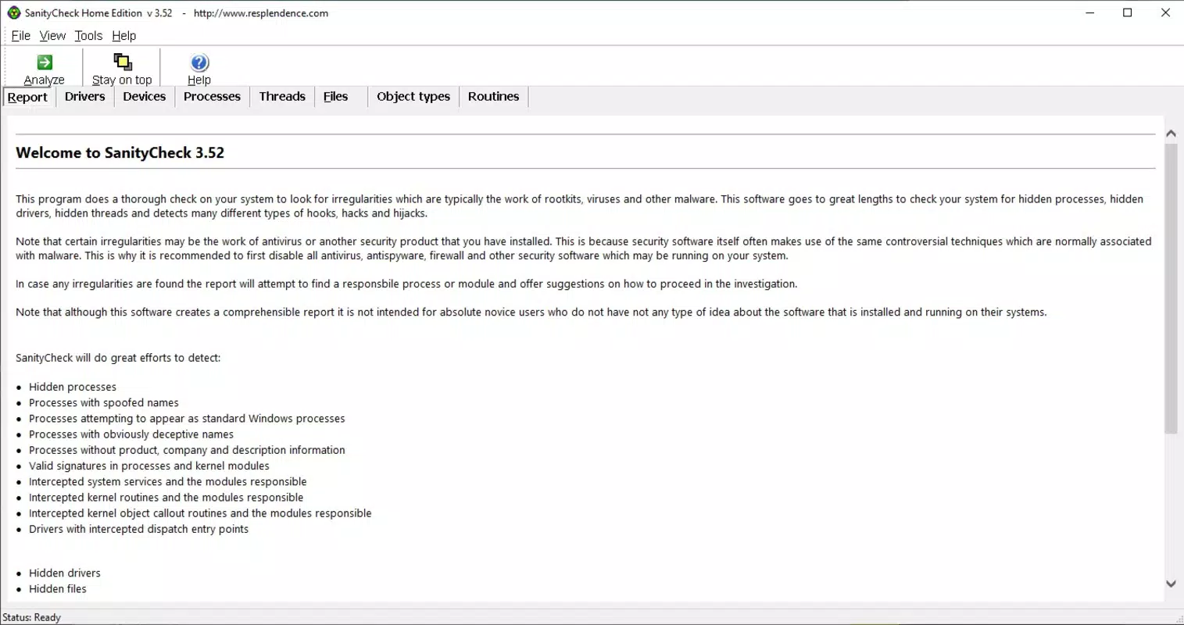Maximize the SanityCheck window

1128,12
